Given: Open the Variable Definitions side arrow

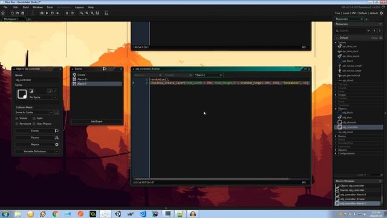Looking at the screenshot, I should point(57,151).
